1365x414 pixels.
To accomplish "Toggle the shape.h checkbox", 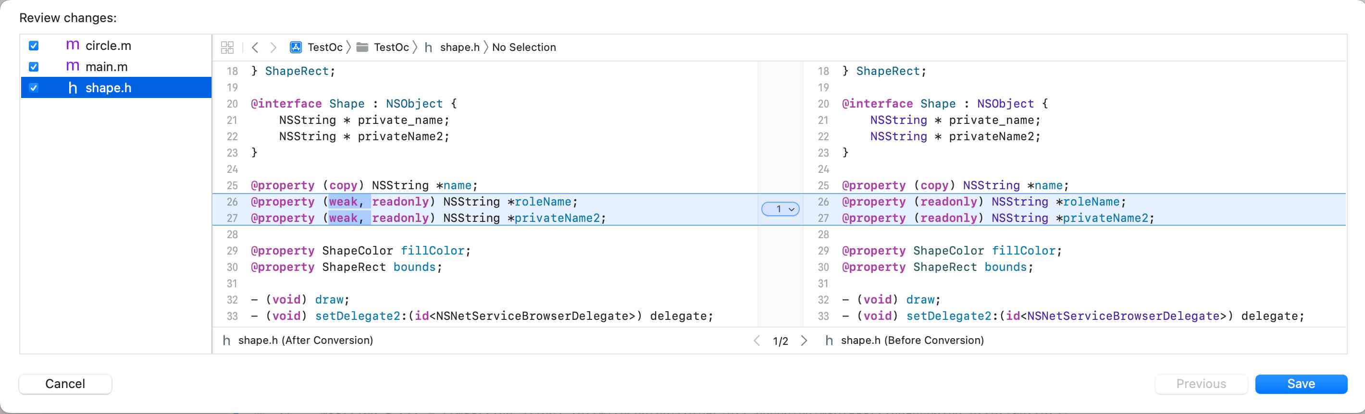I will pyautogui.click(x=34, y=88).
